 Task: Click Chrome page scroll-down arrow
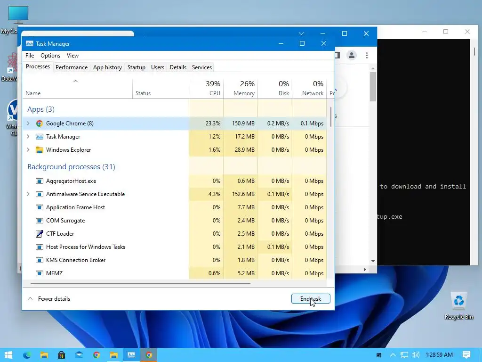click(373, 261)
